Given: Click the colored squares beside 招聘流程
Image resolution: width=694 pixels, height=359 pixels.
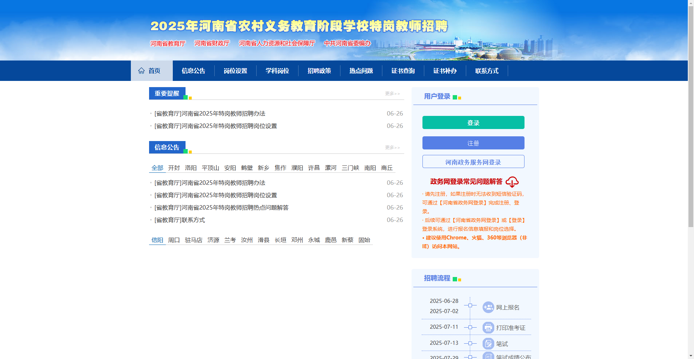Looking at the screenshot, I should pos(456,279).
